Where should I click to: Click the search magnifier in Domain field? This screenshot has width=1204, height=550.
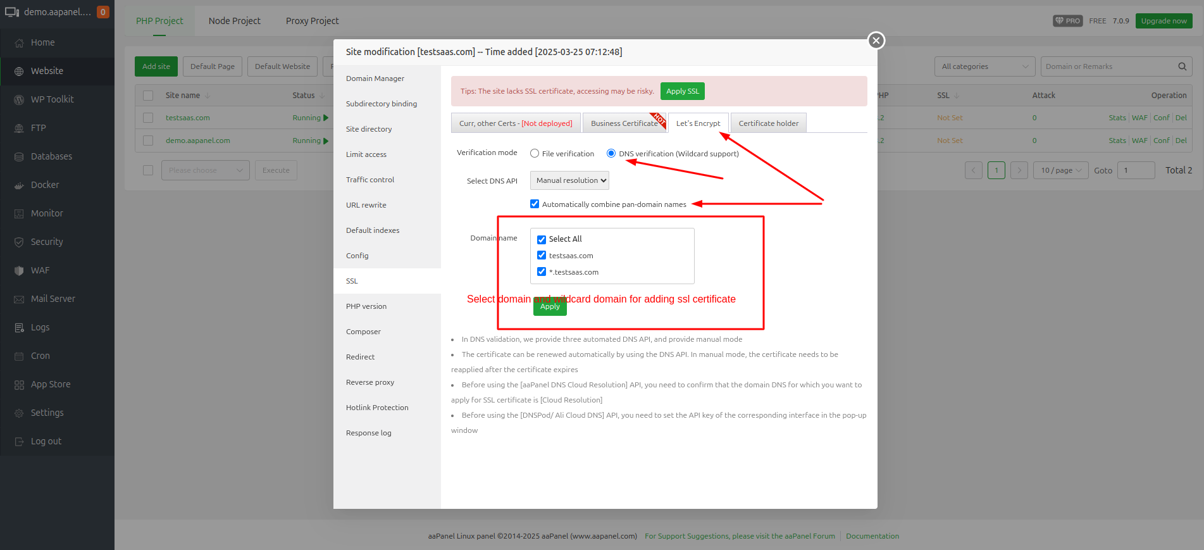click(1182, 66)
